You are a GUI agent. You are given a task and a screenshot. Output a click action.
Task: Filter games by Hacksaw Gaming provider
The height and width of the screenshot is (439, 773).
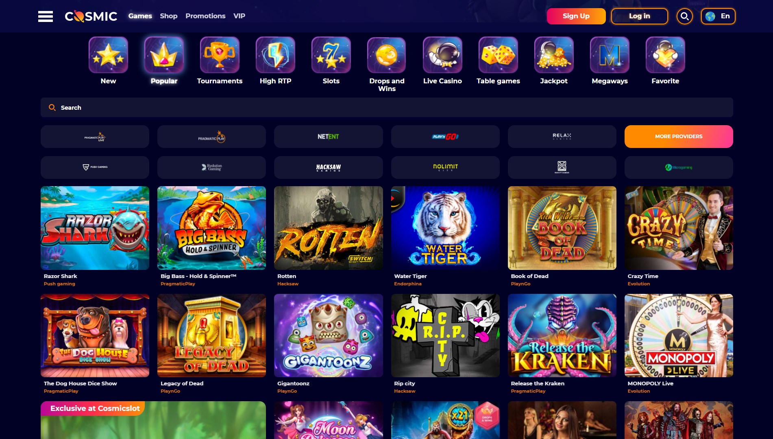[328, 167]
